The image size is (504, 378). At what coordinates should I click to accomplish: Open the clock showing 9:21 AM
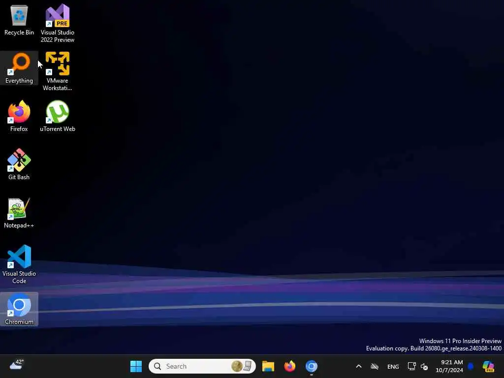click(x=449, y=366)
